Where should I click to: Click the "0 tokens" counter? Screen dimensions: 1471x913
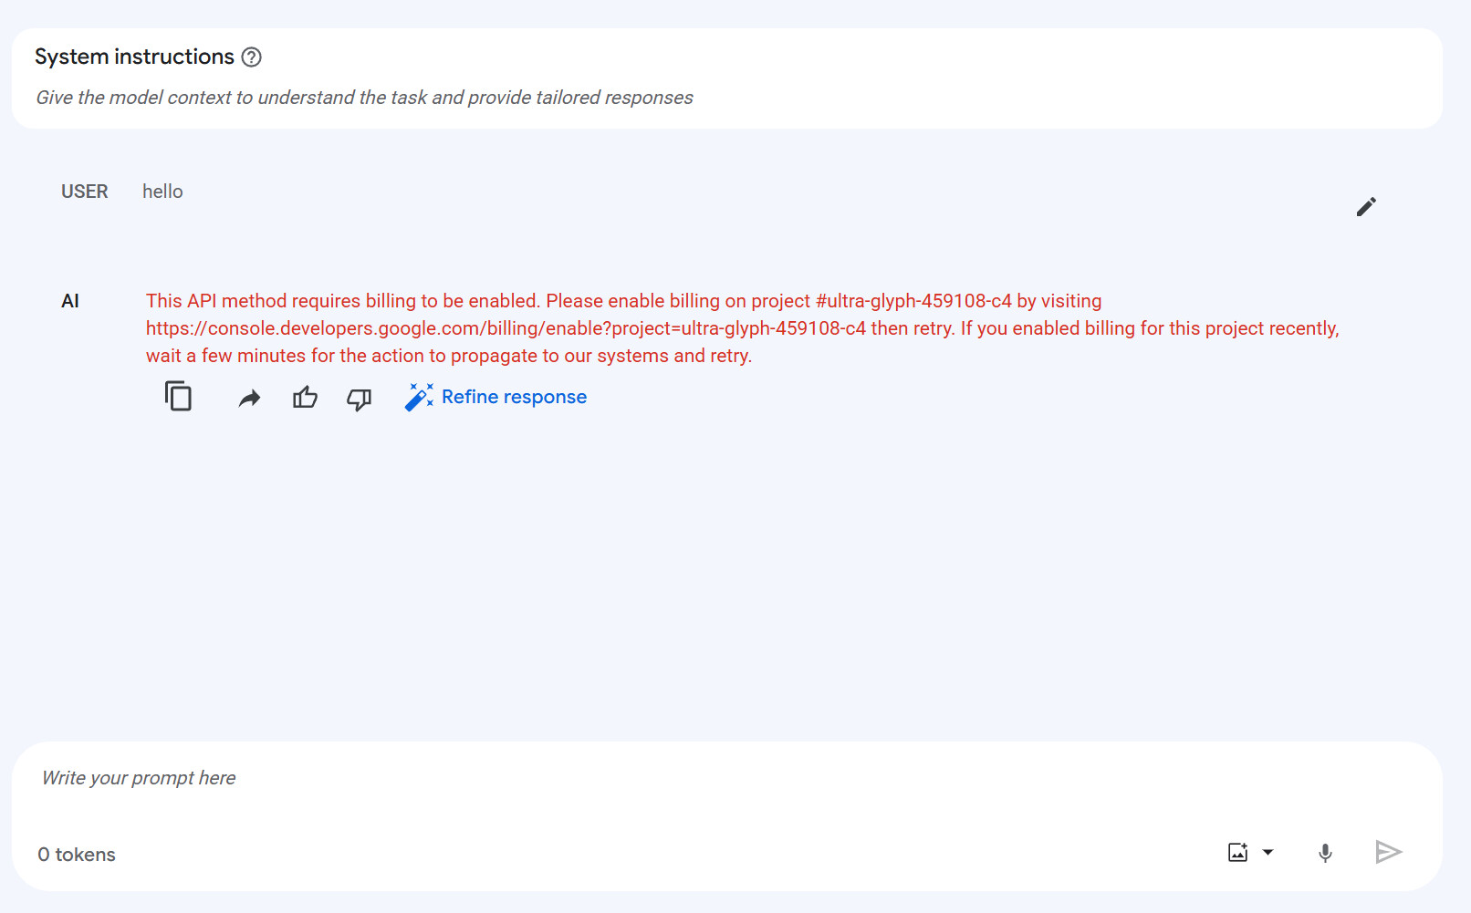77,855
